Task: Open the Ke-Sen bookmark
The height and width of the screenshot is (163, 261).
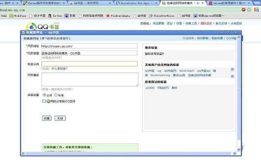Action: pos(55,16)
